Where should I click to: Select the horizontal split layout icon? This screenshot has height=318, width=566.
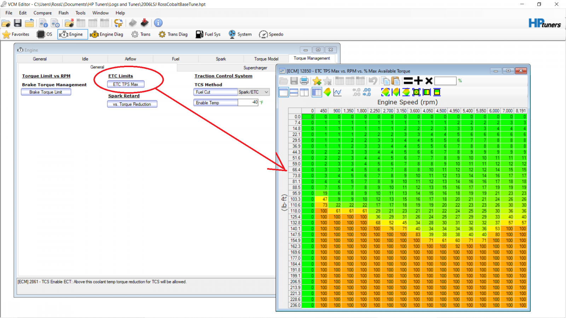(x=294, y=92)
